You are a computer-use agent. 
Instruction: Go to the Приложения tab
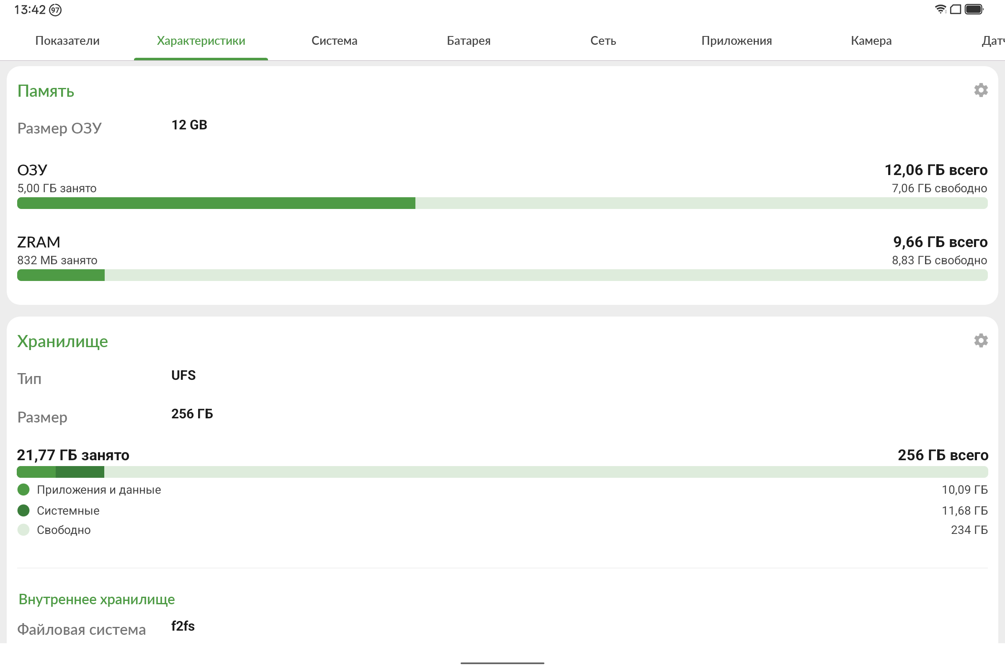[736, 41]
